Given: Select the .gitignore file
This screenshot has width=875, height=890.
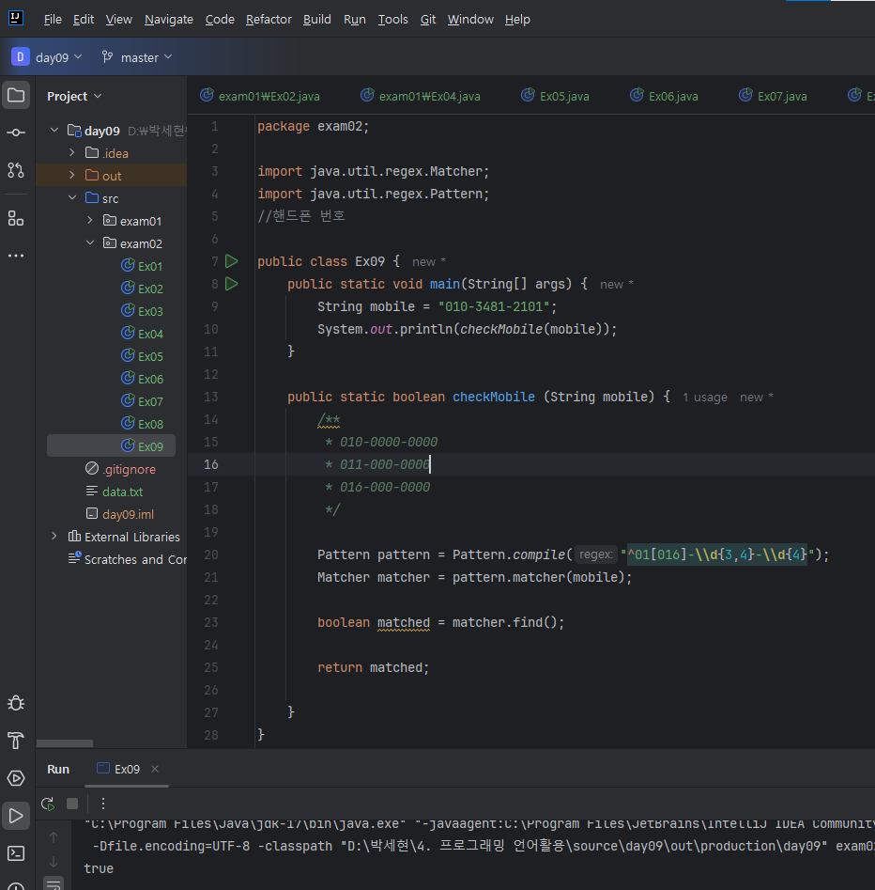Looking at the screenshot, I should coord(120,469).
